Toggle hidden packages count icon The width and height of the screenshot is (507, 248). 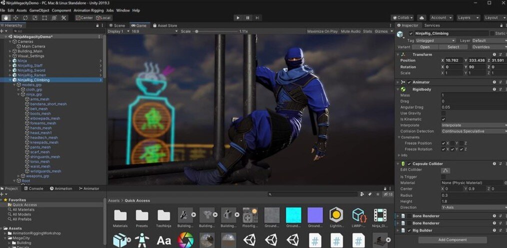[x=387, y=194]
